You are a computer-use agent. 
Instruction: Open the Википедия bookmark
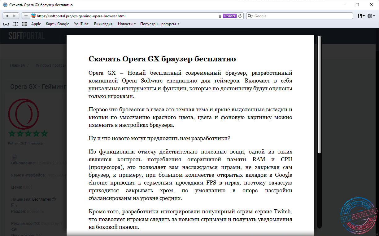103,24
